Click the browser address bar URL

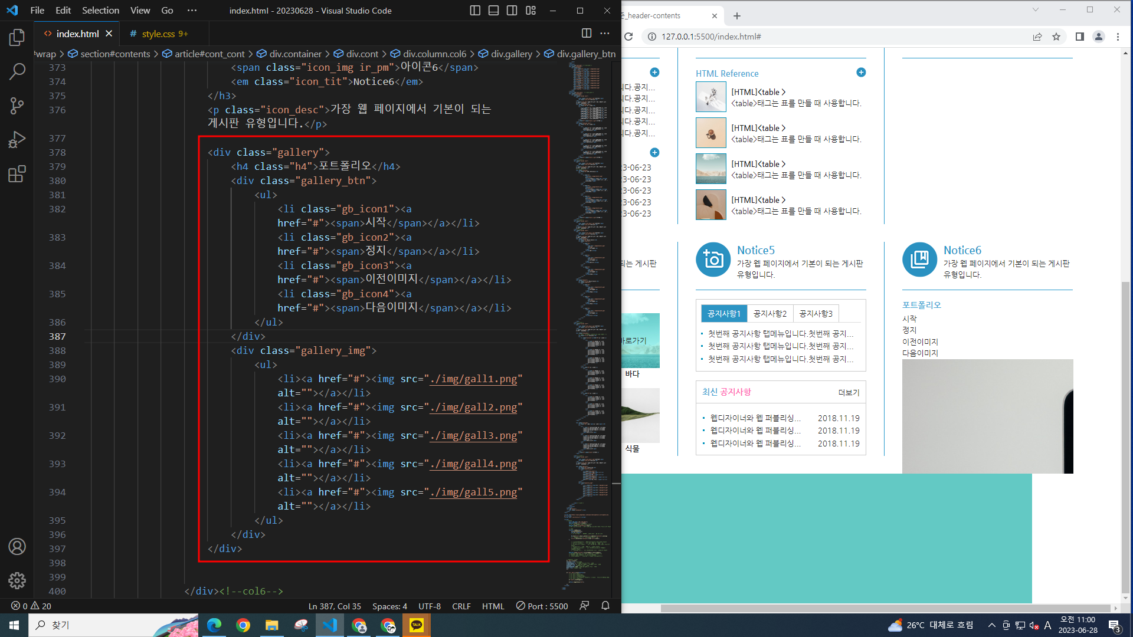click(711, 37)
